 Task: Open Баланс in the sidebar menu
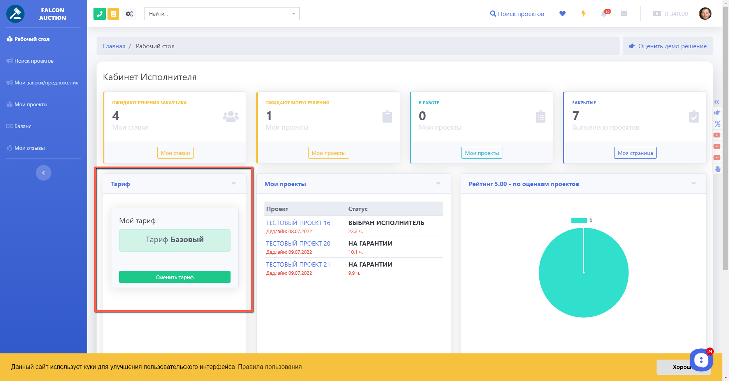23,126
